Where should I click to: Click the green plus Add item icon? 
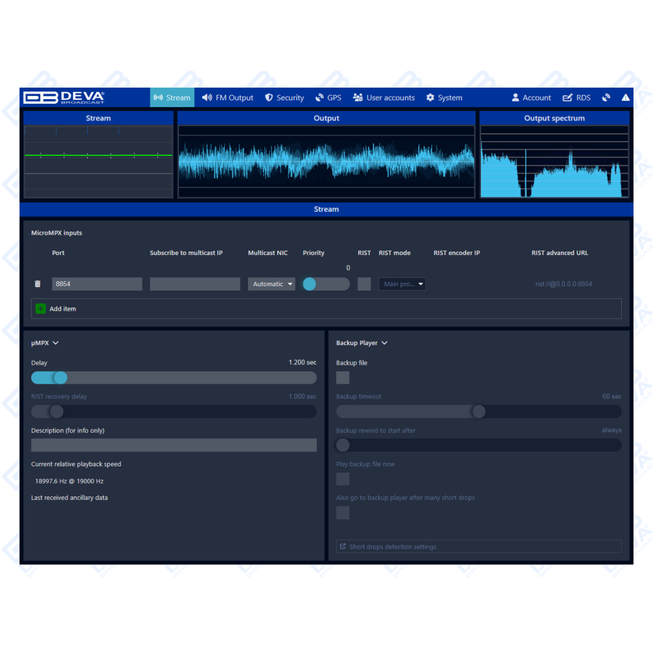[x=40, y=308]
